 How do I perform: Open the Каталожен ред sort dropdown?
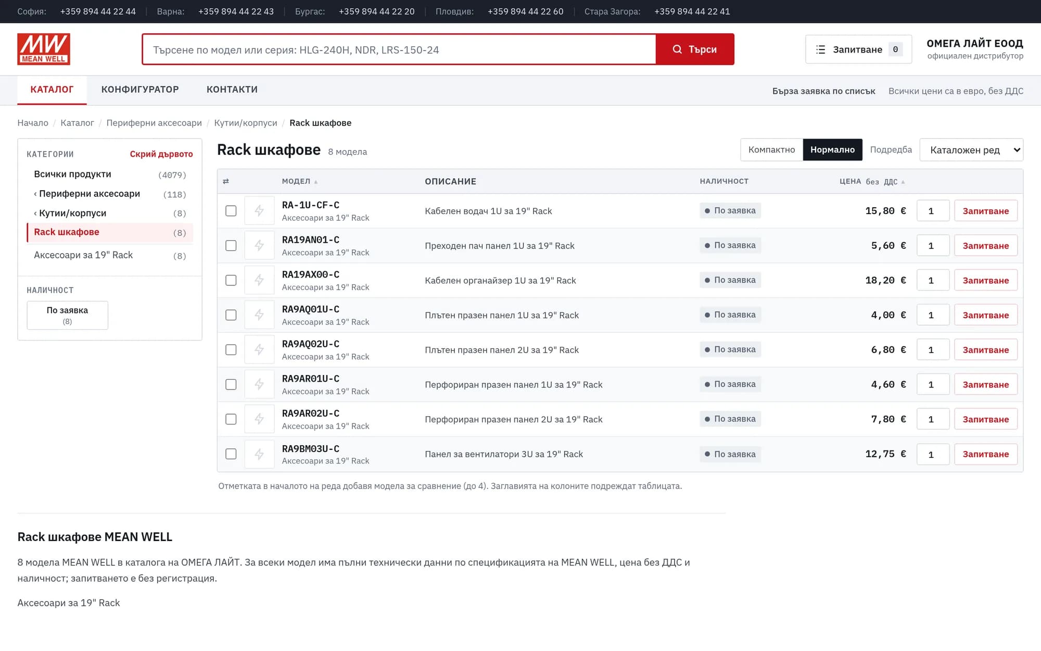971,150
